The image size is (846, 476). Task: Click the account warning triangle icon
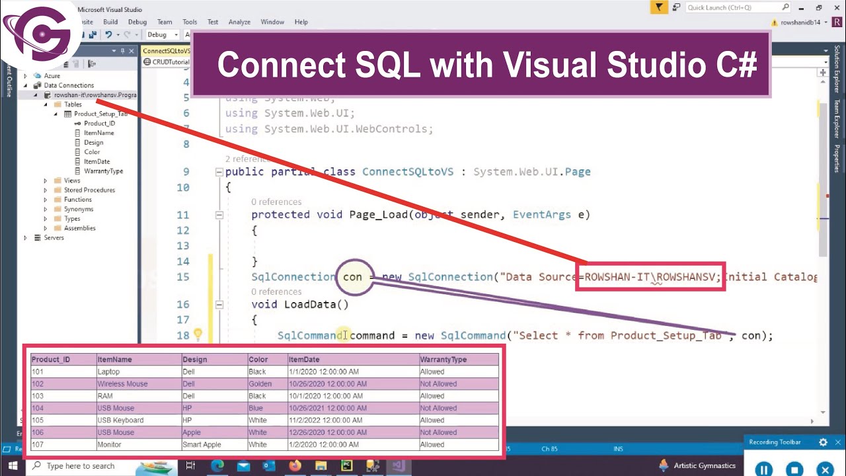point(775,22)
